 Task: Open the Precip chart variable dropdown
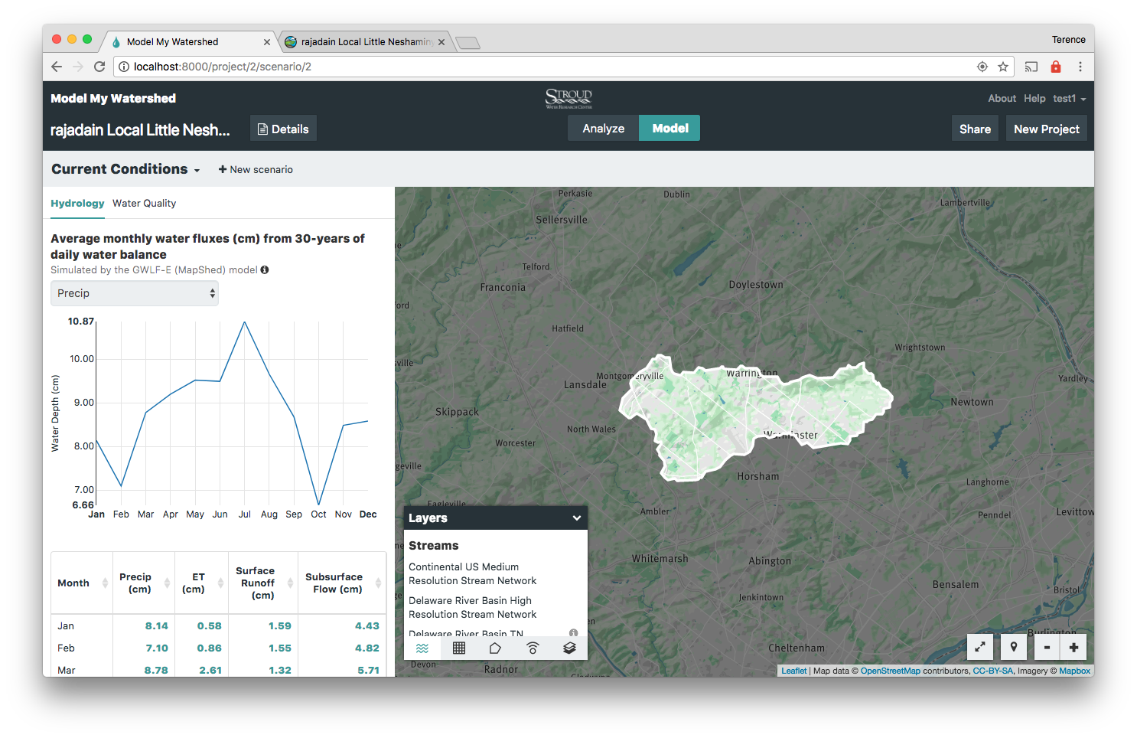135,293
